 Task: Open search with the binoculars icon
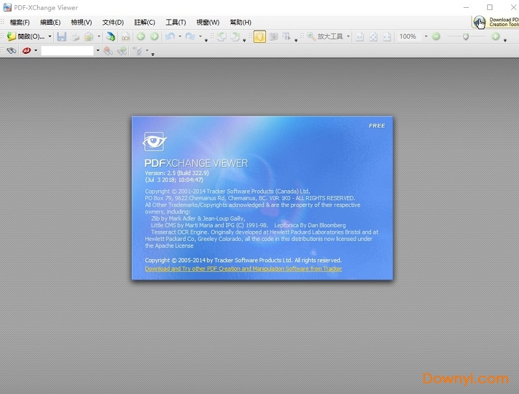coord(12,49)
